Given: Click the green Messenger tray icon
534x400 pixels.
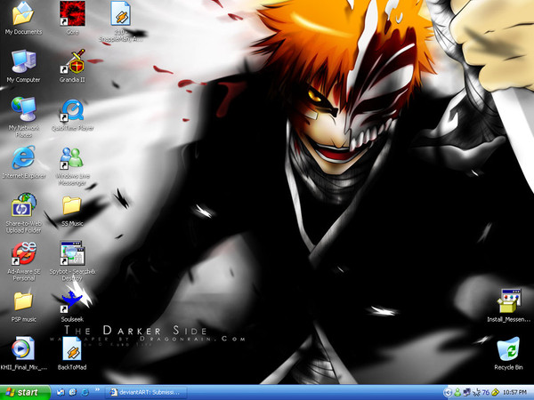Looking at the screenshot, I should [x=457, y=393].
